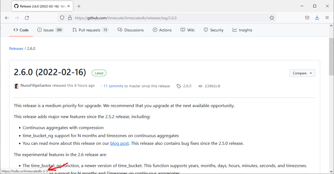Screen dimensions: 334x174
Task: Click the GitHub favicon on the tab
Action: coord(16,6)
